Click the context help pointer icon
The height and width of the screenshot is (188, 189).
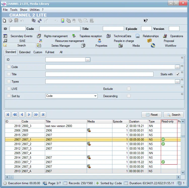[146, 21]
